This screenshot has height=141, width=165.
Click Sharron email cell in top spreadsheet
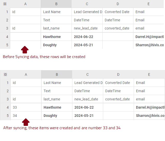[x=149, y=45]
